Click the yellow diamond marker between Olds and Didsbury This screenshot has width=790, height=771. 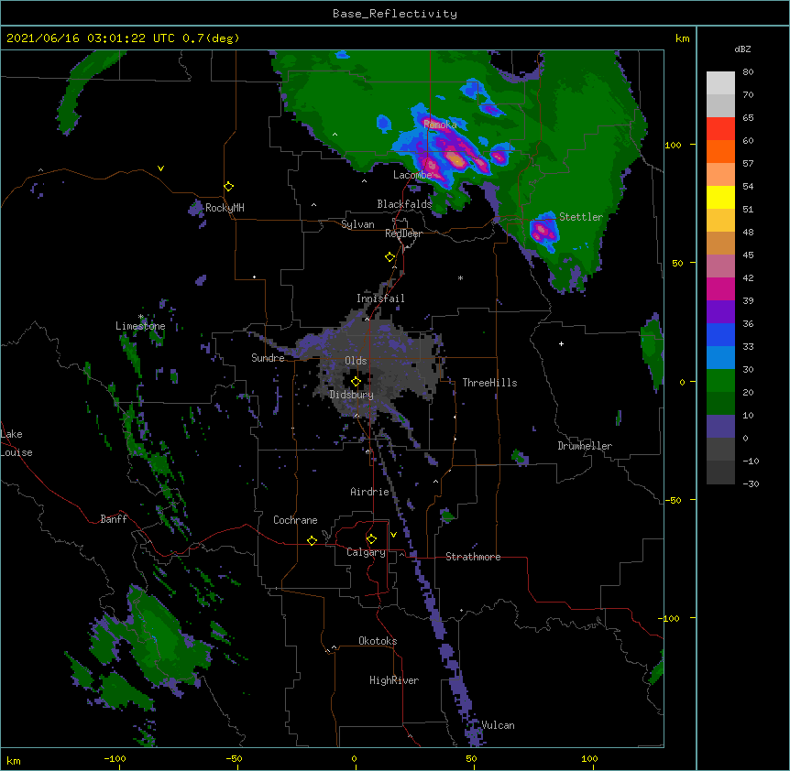pyautogui.click(x=357, y=382)
